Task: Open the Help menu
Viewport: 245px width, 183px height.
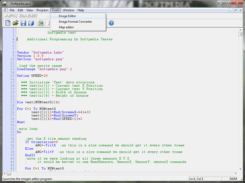Action: point(81,10)
